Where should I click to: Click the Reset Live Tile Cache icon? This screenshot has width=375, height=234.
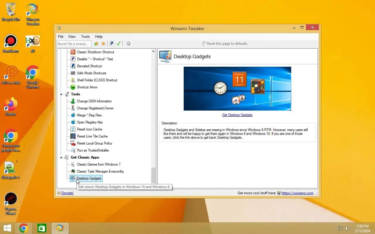click(x=73, y=136)
